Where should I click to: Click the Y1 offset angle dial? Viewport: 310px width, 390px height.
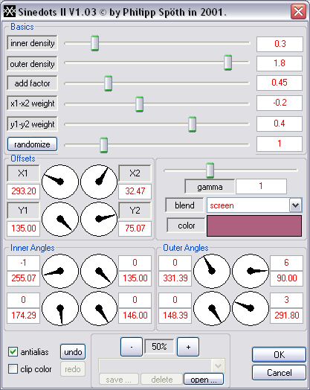(60, 219)
